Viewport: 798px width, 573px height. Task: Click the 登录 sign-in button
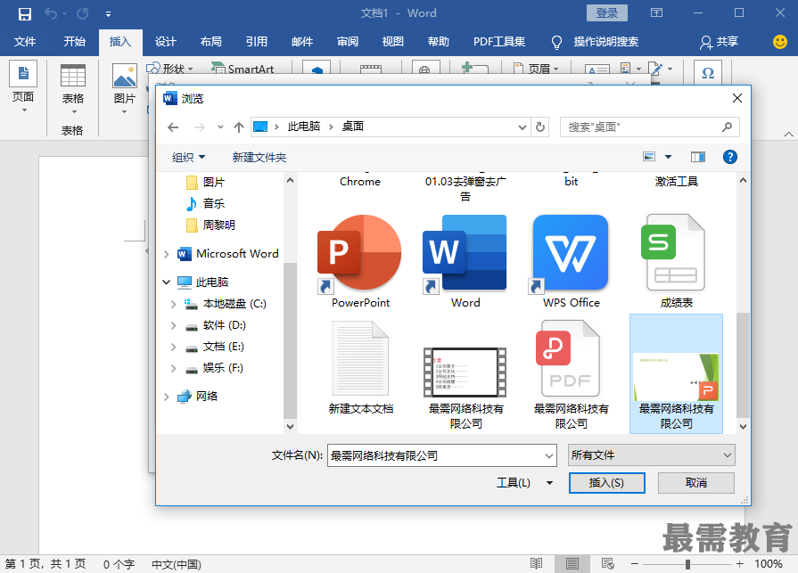(606, 12)
